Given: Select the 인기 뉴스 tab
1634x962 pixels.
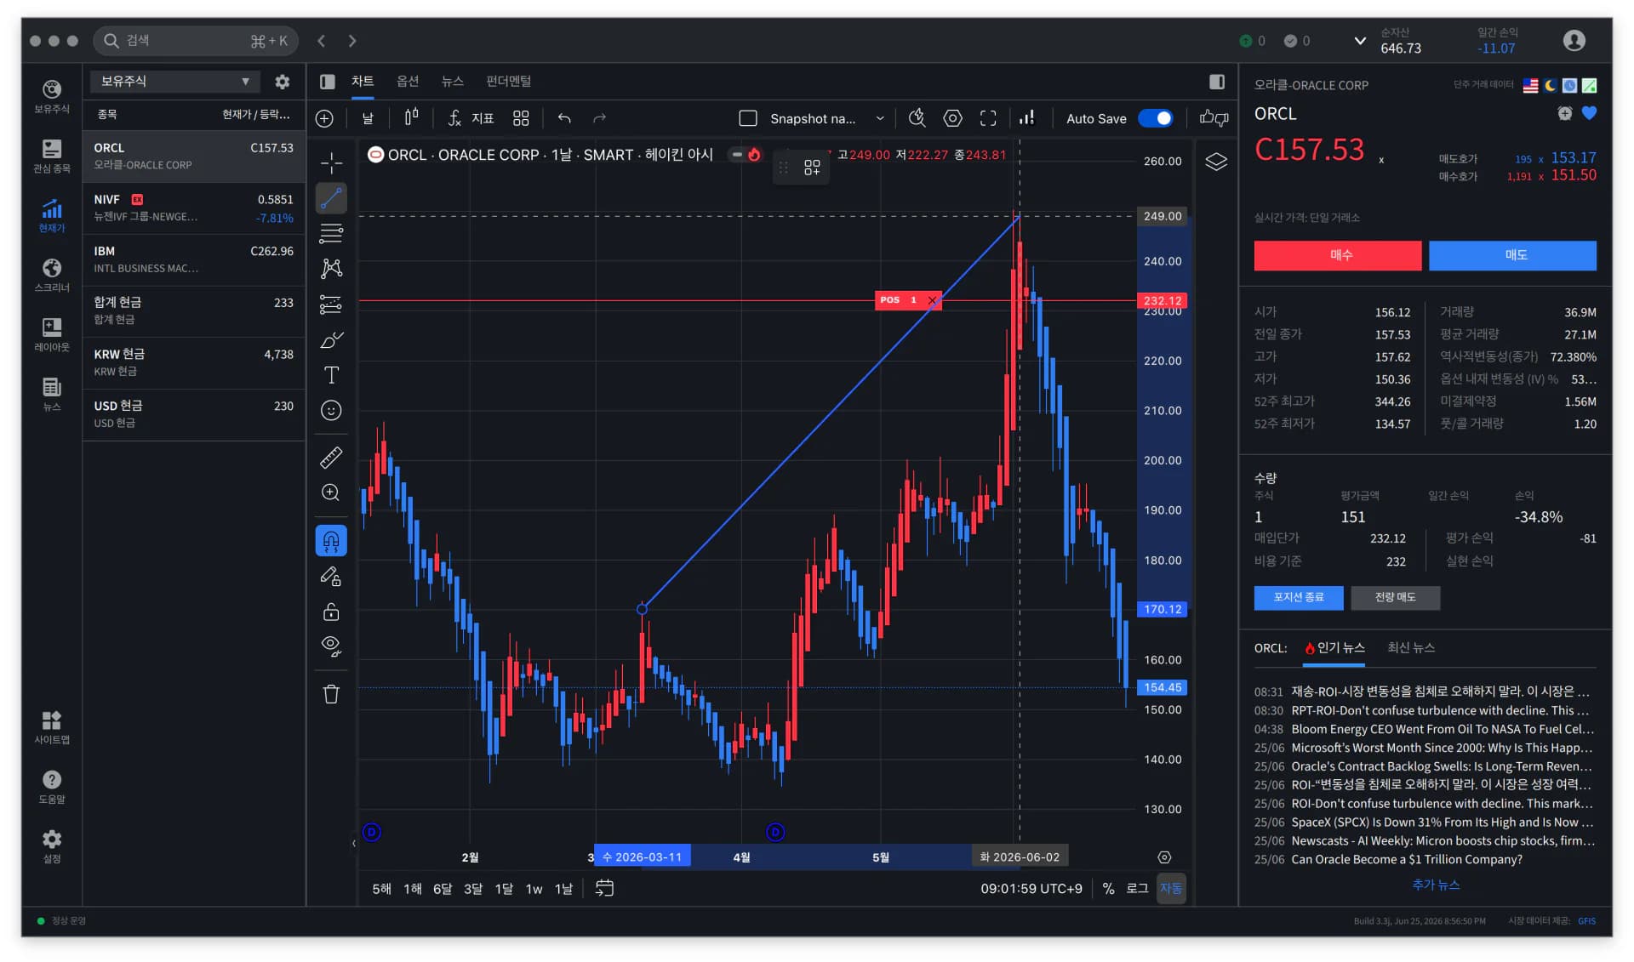Looking at the screenshot, I should click(x=1334, y=648).
